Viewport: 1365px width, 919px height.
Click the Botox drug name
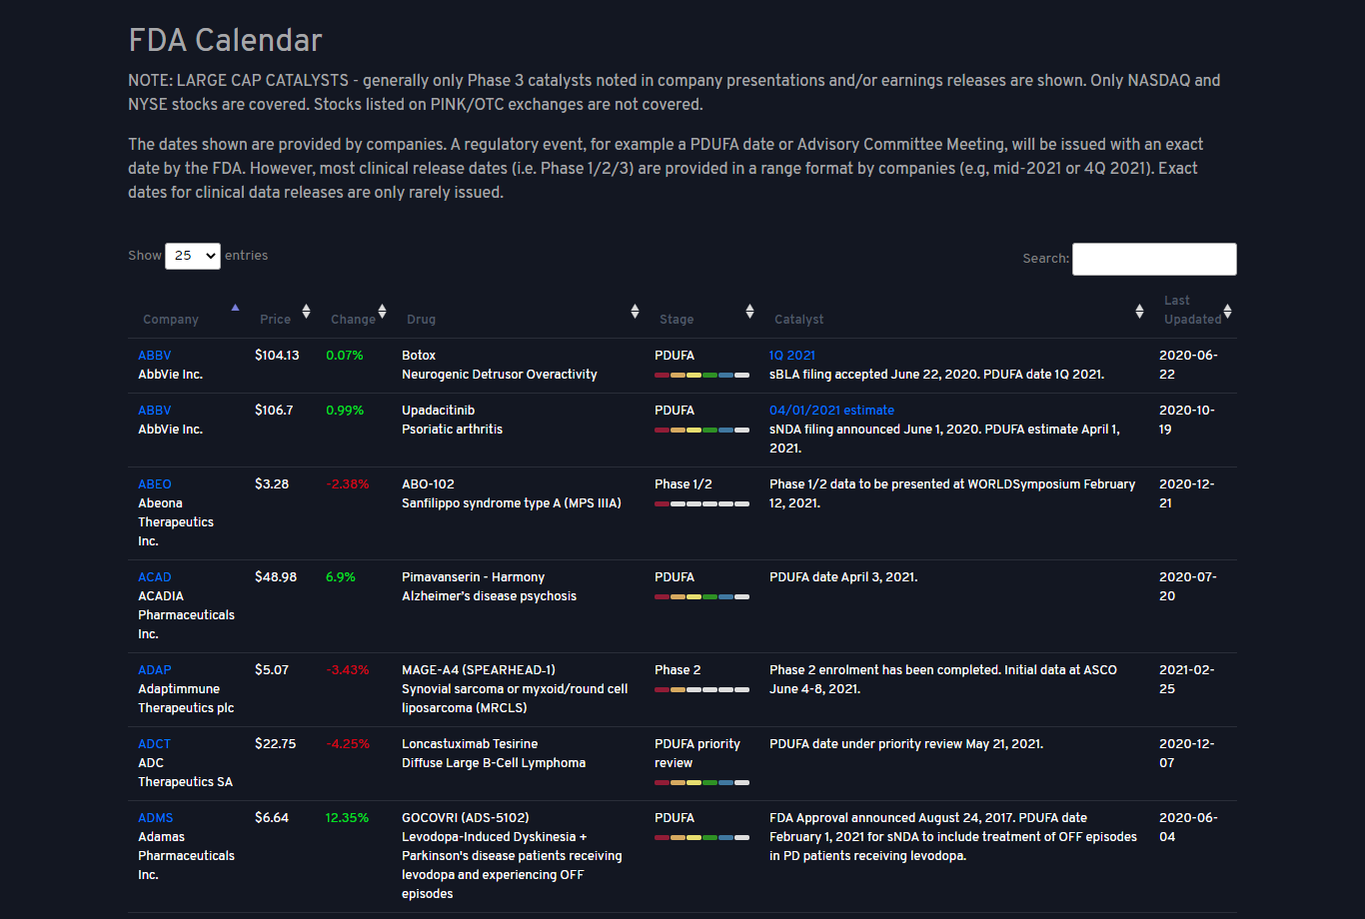(x=419, y=356)
